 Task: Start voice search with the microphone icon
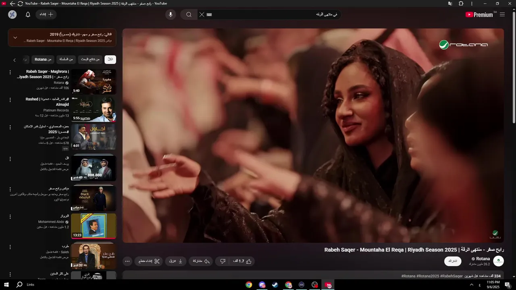point(171,14)
